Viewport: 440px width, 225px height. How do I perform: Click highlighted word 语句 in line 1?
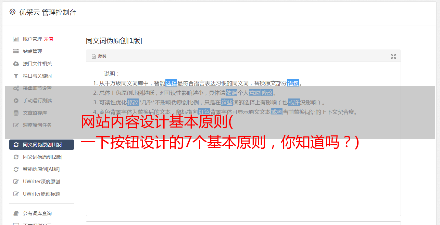(293, 83)
